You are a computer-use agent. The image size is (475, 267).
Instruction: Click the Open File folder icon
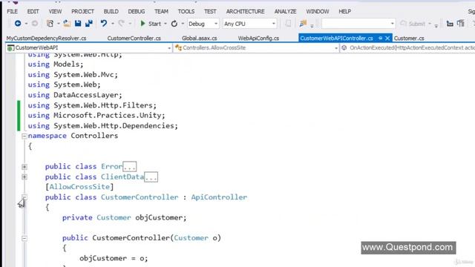click(x=67, y=23)
